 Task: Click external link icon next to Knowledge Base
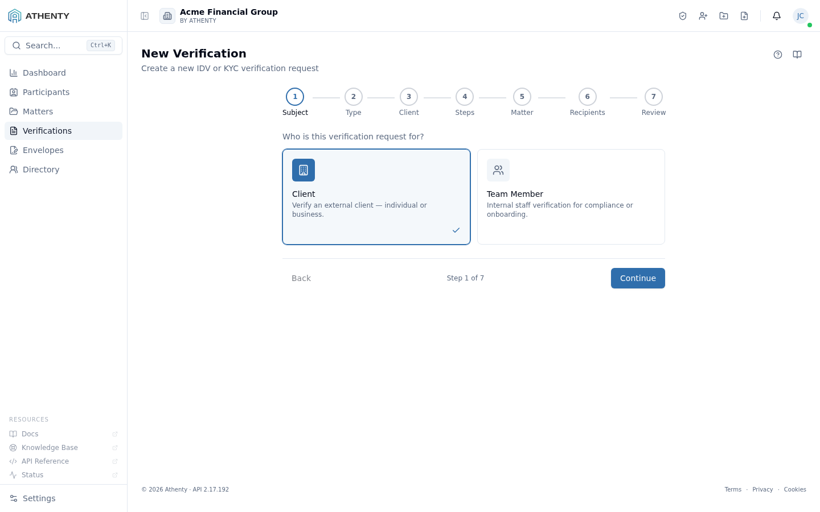(115, 448)
